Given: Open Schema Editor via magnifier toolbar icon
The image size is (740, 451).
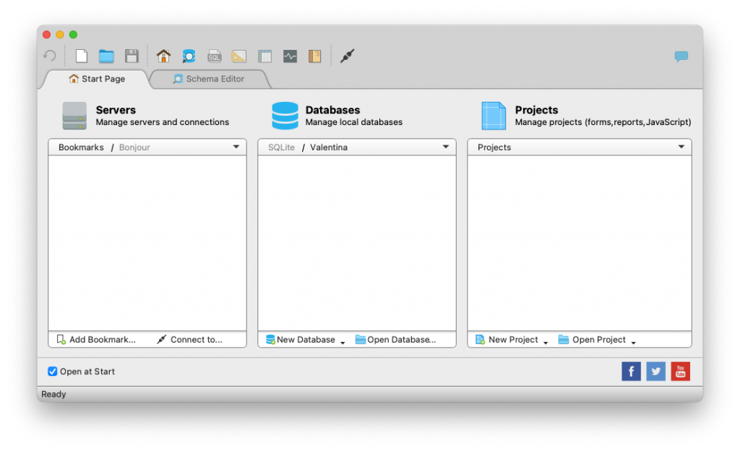Looking at the screenshot, I should point(189,56).
